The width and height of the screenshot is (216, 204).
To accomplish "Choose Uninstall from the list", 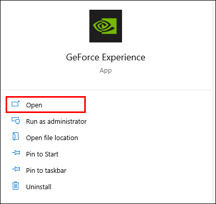I will 39,187.
